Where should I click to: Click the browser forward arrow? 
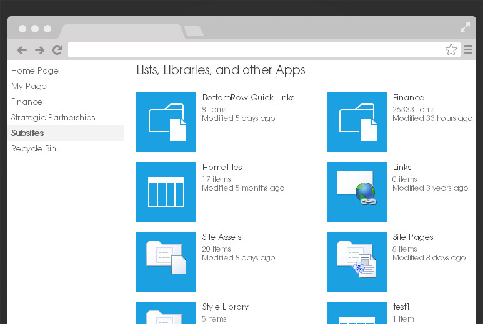tap(40, 50)
